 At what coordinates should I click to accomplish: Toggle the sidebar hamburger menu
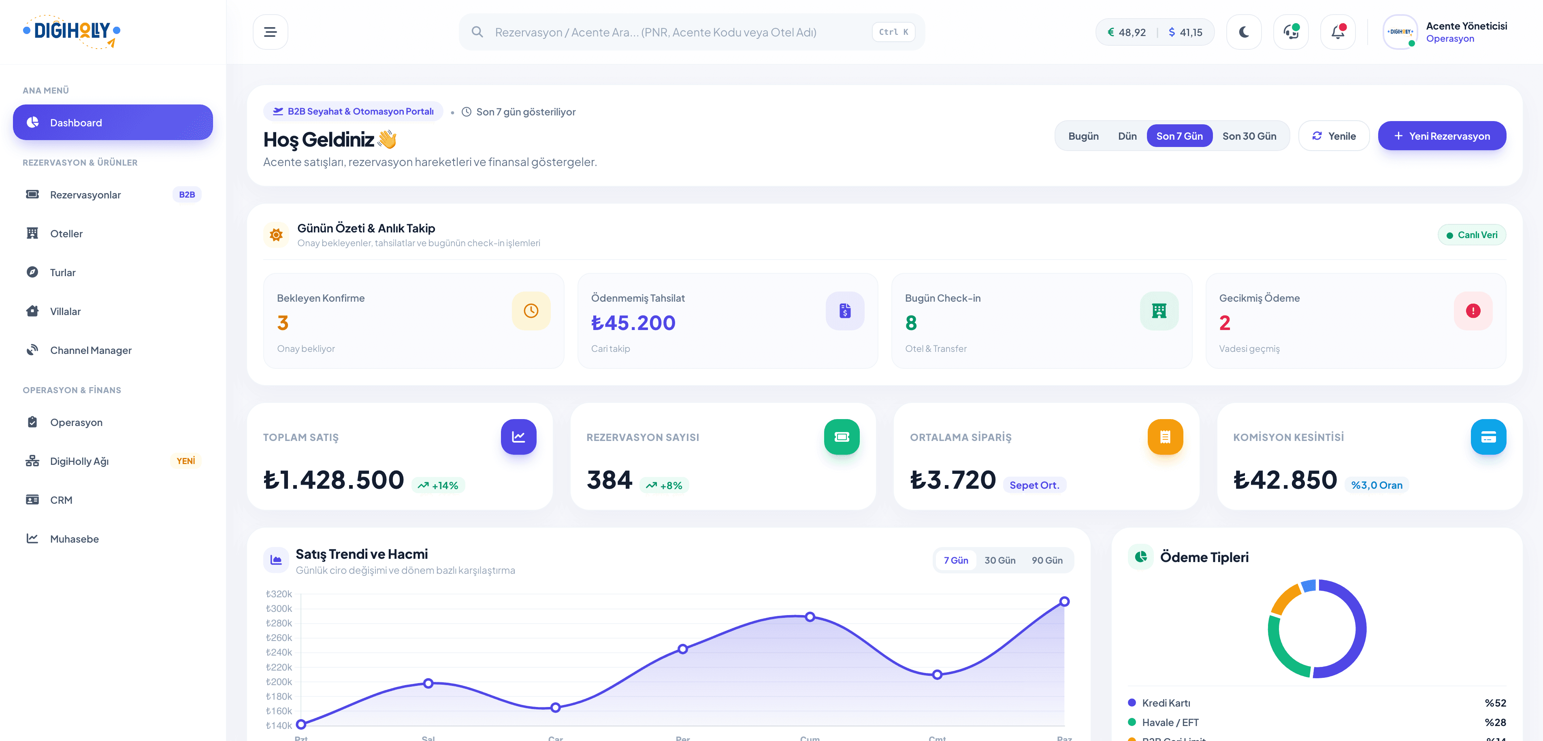pyautogui.click(x=270, y=32)
